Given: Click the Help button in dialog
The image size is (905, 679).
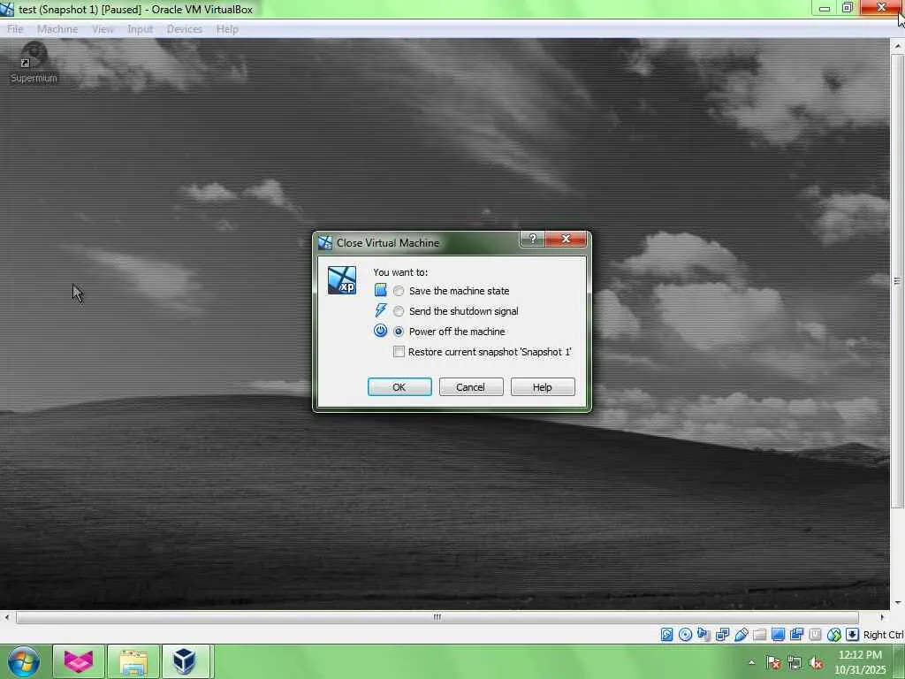Looking at the screenshot, I should pos(543,387).
